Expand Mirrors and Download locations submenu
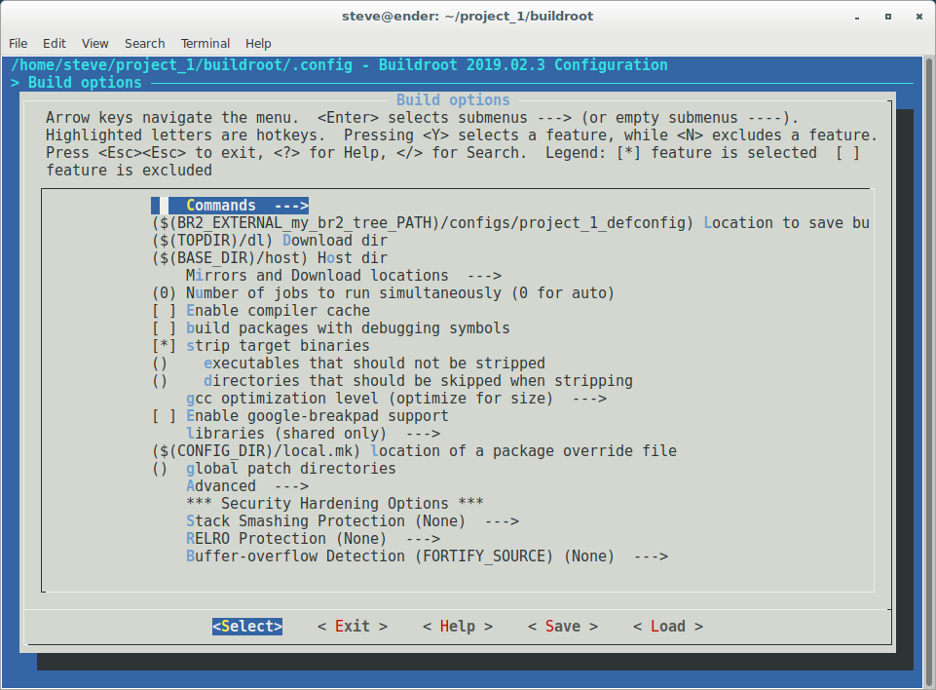 343,276
